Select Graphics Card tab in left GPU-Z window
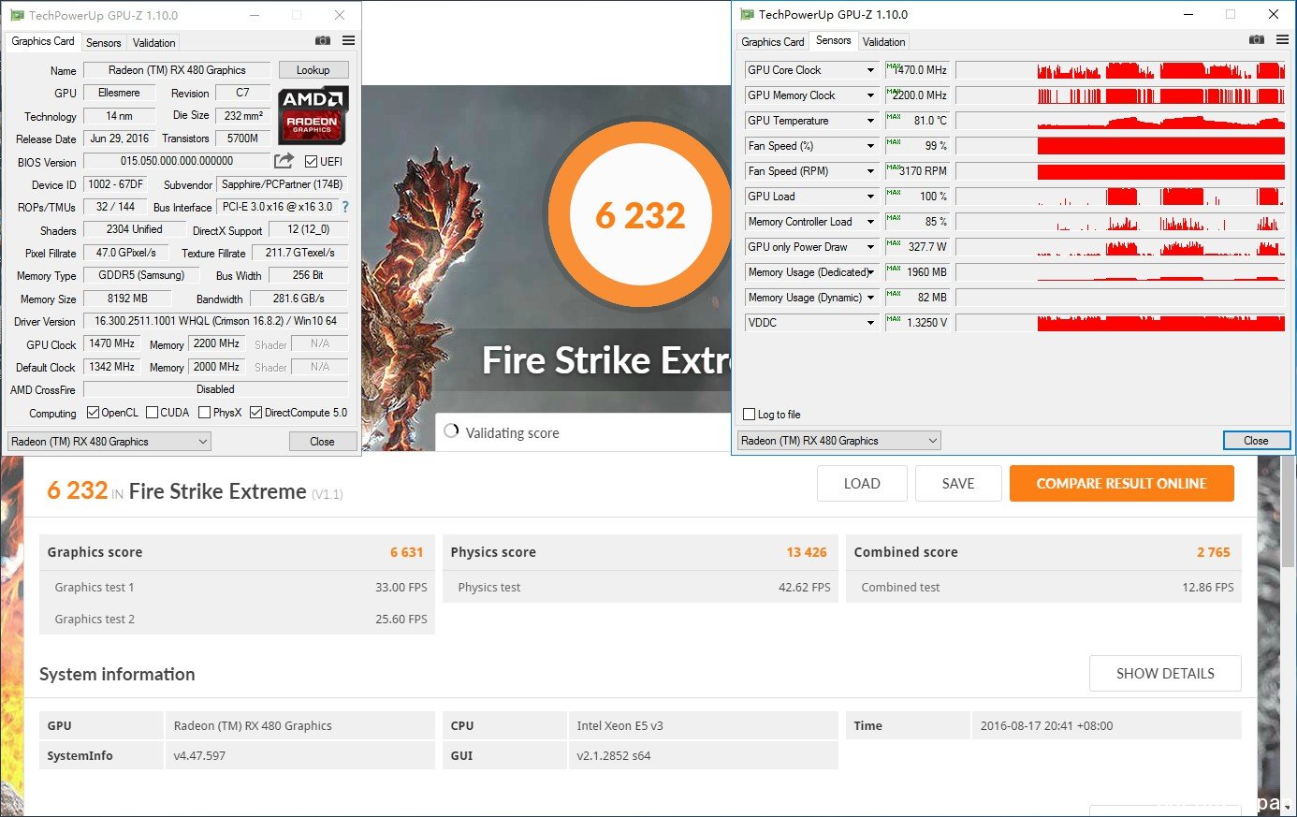The height and width of the screenshot is (817, 1297). click(43, 41)
